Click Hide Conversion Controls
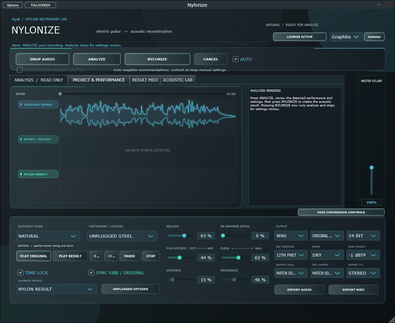395x323 pixels. click(341, 212)
